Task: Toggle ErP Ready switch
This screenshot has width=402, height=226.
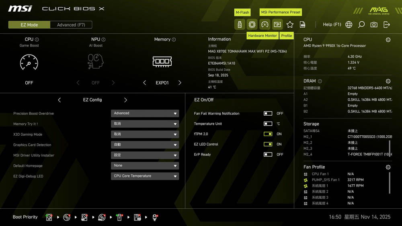Action: click(x=268, y=155)
